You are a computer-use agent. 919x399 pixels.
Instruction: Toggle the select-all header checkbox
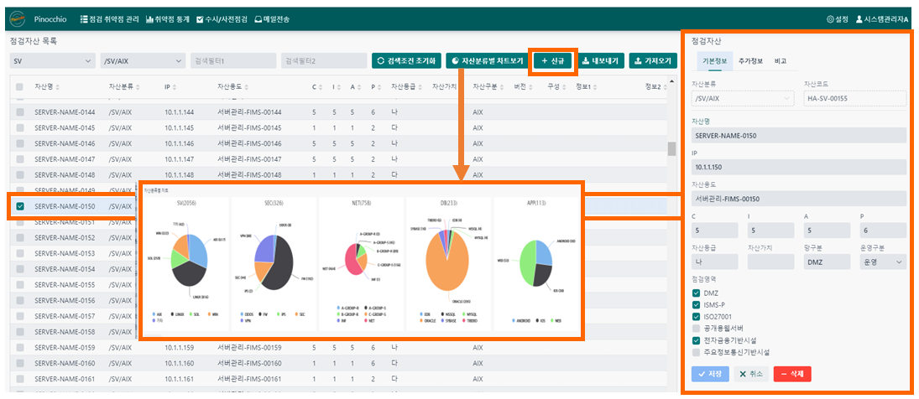click(x=19, y=86)
